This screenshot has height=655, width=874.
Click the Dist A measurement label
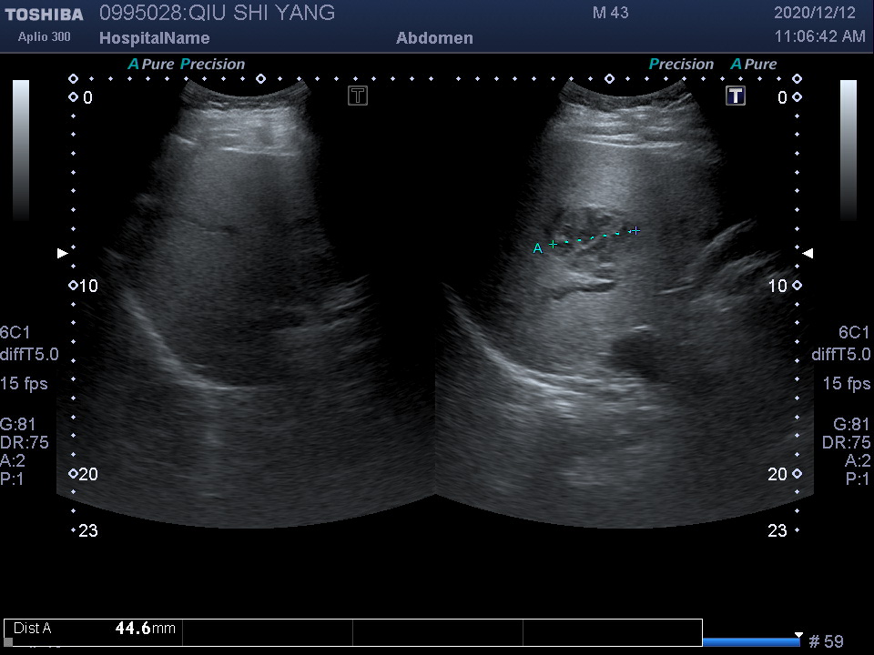pos(33,629)
